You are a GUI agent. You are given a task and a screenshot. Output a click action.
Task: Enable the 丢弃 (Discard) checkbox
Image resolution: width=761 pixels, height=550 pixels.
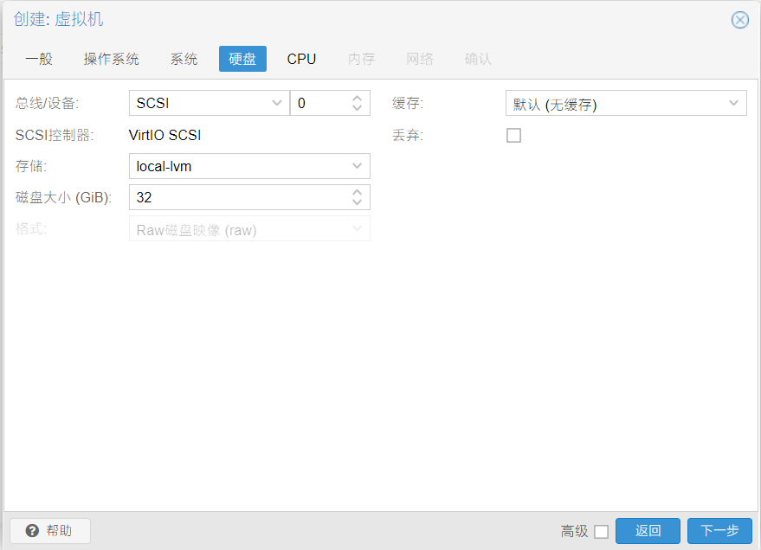(513, 135)
